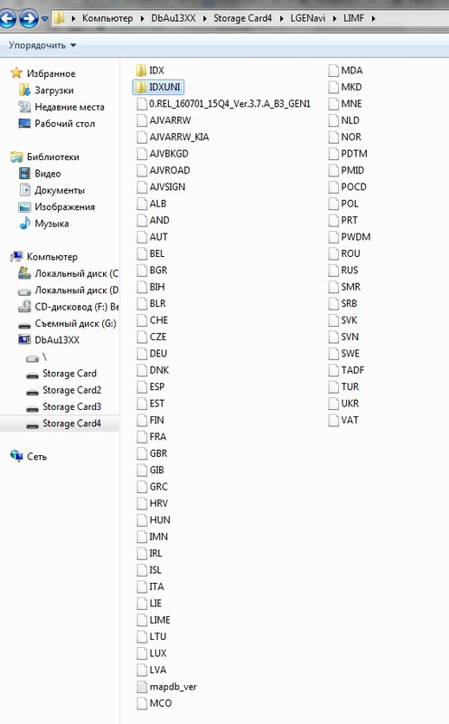Select Storage Card4 in the address breadcrumb
449x724 pixels.
(x=242, y=18)
